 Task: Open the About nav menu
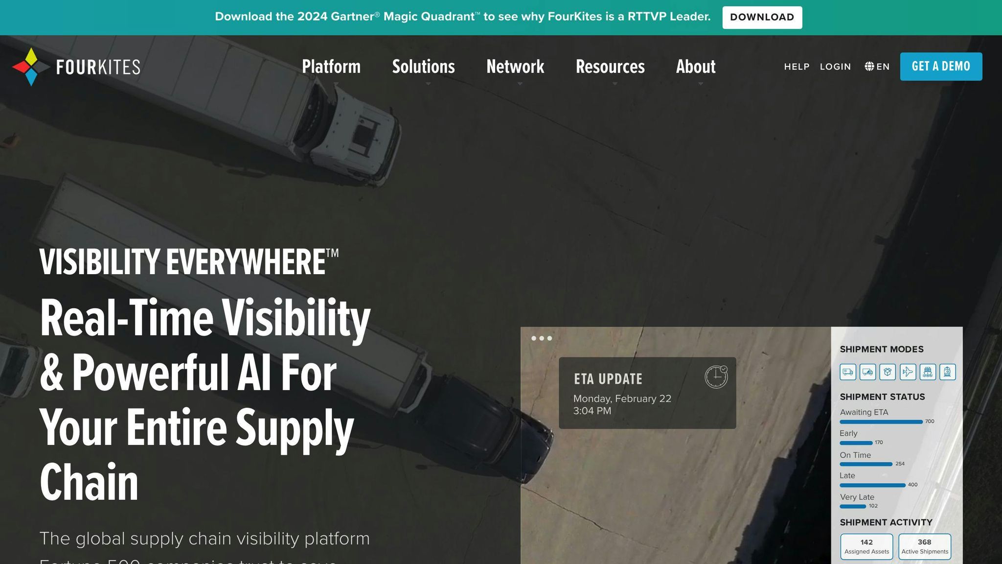(695, 67)
